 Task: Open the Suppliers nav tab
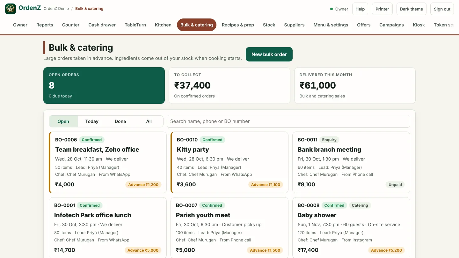[294, 25]
